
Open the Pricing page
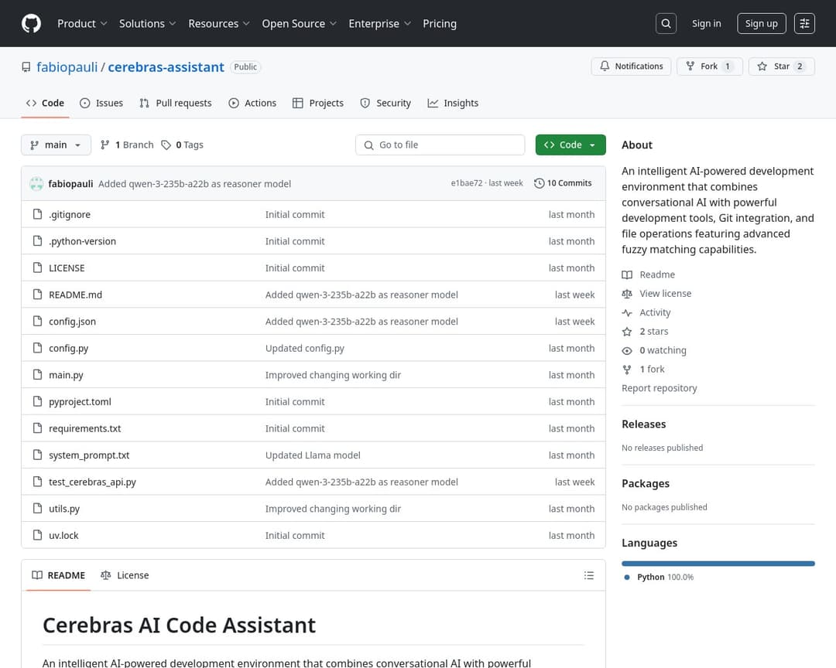pyautogui.click(x=440, y=23)
